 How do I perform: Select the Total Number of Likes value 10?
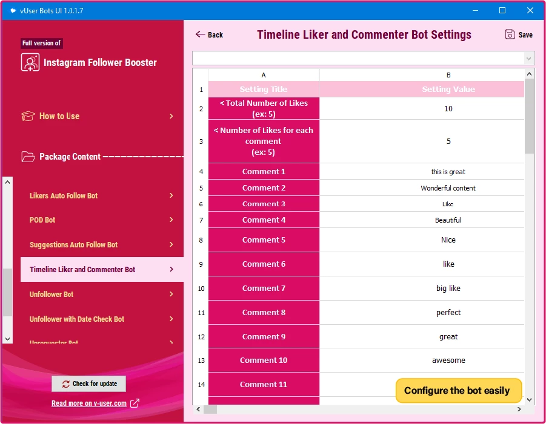coord(422,109)
